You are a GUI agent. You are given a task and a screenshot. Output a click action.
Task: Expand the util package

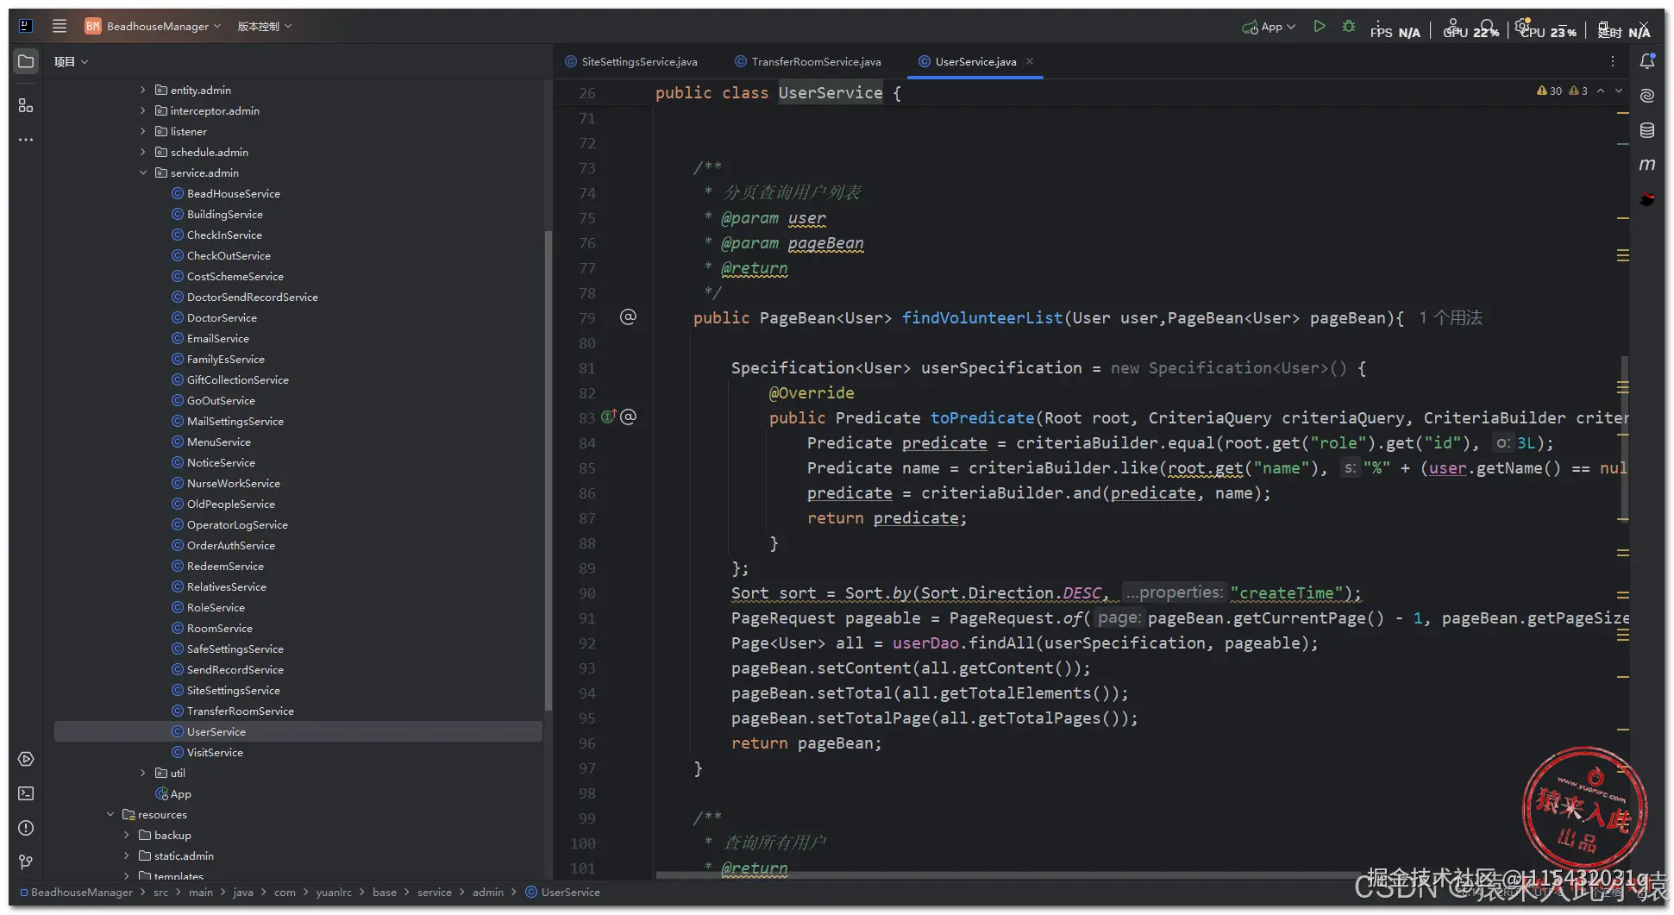(143, 773)
